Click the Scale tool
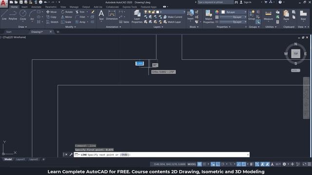 66,22
